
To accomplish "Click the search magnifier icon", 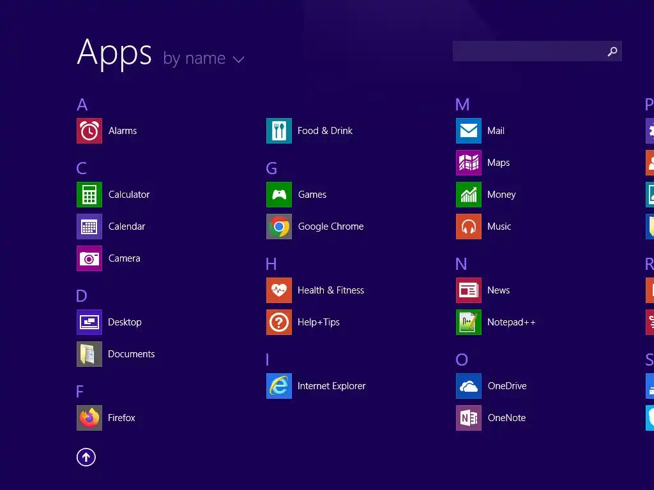I will pos(612,51).
